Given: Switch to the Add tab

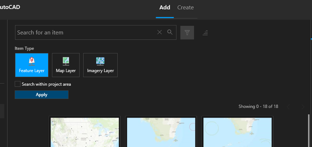Looking at the screenshot, I should point(165,8).
